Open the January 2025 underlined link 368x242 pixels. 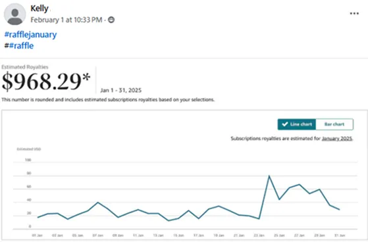tap(337, 138)
